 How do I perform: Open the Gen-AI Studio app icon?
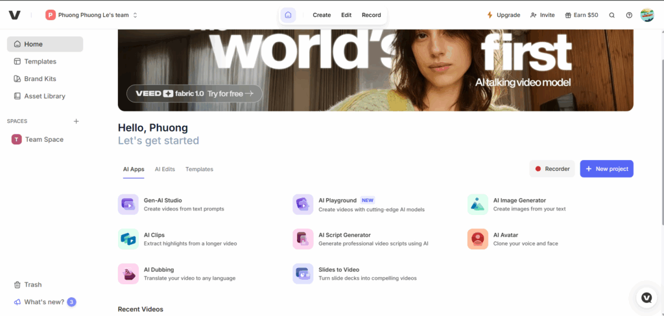(x=128, y=205)
